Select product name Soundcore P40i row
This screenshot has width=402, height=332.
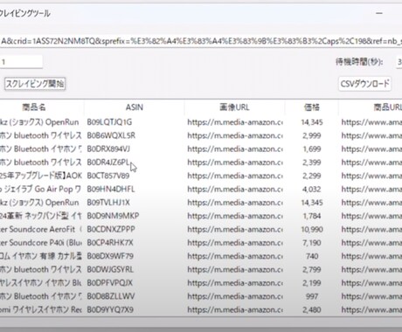(x=41, y=243)
